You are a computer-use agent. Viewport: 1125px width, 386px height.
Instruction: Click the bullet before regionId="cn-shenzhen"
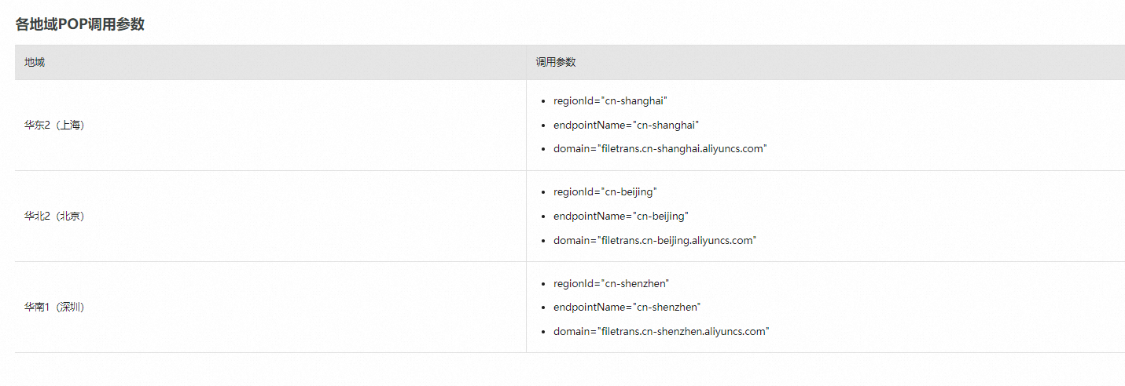pyautogui.click(x=544, y=284)
